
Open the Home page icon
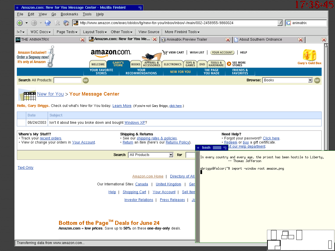click(66, 23)
